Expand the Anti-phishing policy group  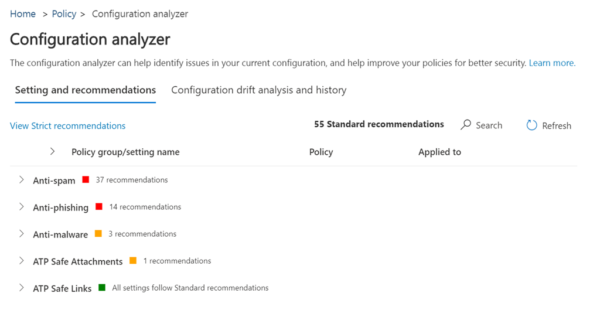pos(22,207)
